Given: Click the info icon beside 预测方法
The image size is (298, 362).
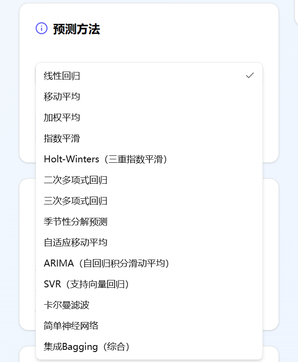Looking at the screenshot, I should click(x=42, y=29).
